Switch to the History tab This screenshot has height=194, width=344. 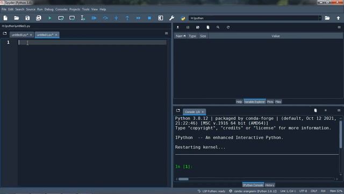pyautogui.click(x=270, y=185)
